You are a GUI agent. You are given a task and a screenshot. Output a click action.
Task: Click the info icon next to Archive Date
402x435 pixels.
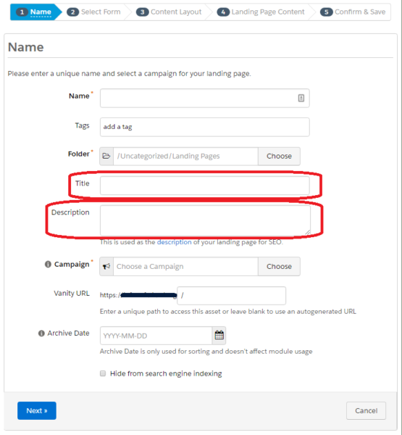(41, 333)
